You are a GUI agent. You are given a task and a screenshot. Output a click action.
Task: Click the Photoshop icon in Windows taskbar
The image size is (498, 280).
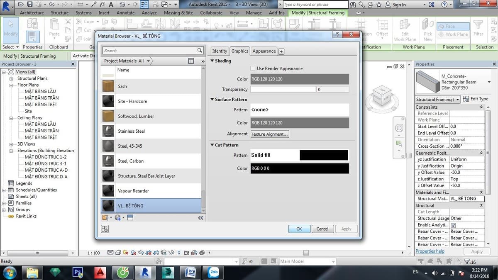tap(78, 272)
